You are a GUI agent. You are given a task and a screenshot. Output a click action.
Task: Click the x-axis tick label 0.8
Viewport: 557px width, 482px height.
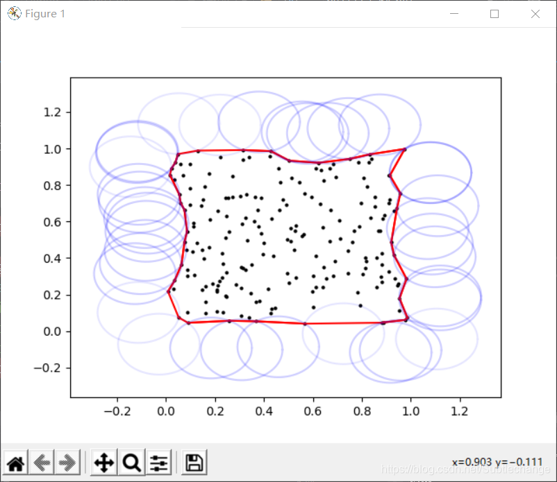click(362, 411)
